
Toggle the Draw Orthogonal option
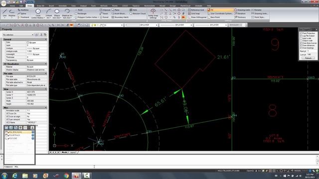[197, 17]
